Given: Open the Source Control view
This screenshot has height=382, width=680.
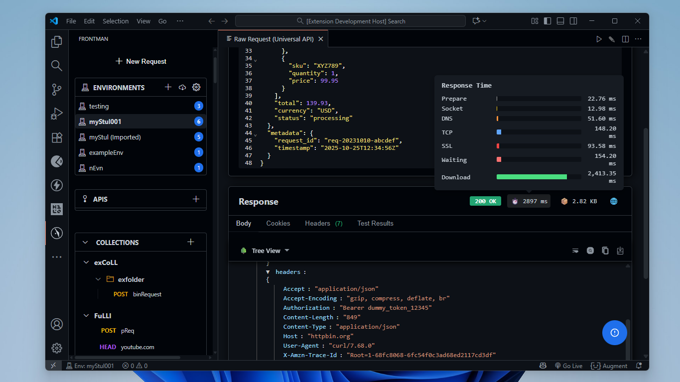Looking at the screenshot, I should tap(57, 90).
